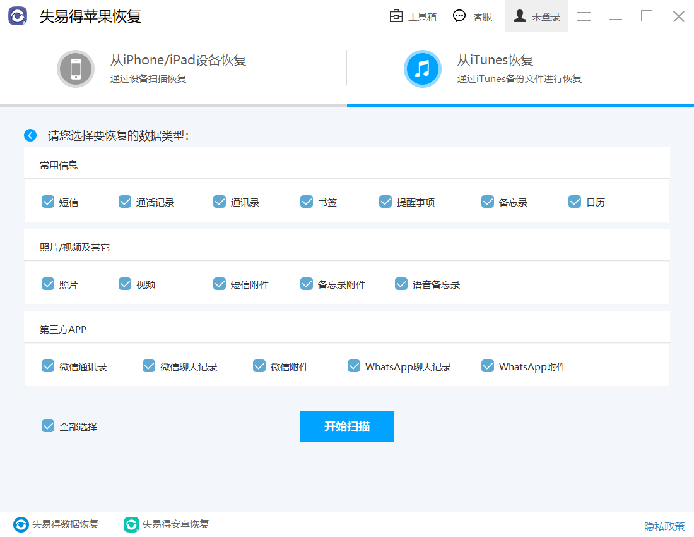Click the 照片/视频及其它 section header
The image size is (694, 537).
click(x=75, y=247)
